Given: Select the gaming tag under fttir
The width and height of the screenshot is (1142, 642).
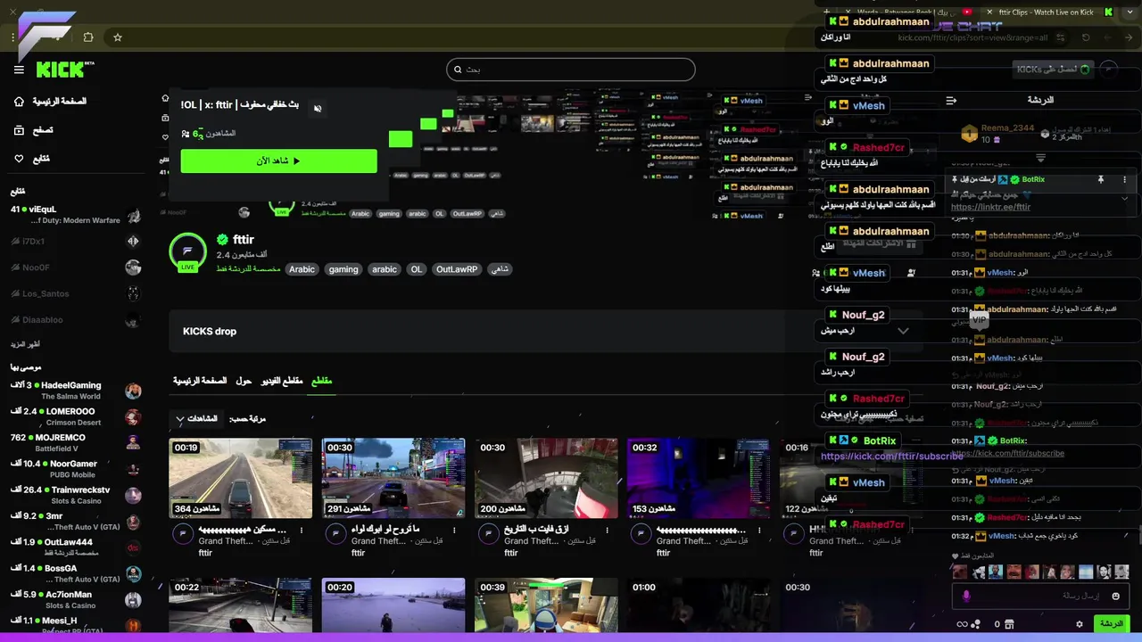Looking at the screenshot, I should click(343, 269).
